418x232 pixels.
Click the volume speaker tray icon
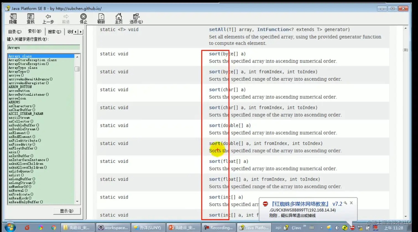(x=337, y=228)
